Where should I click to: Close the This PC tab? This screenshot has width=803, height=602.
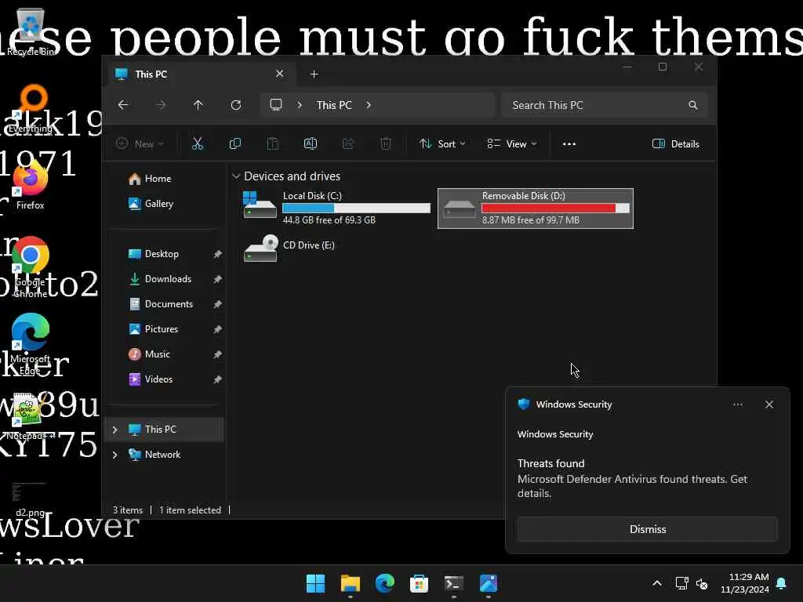click(x=280, y=74)
